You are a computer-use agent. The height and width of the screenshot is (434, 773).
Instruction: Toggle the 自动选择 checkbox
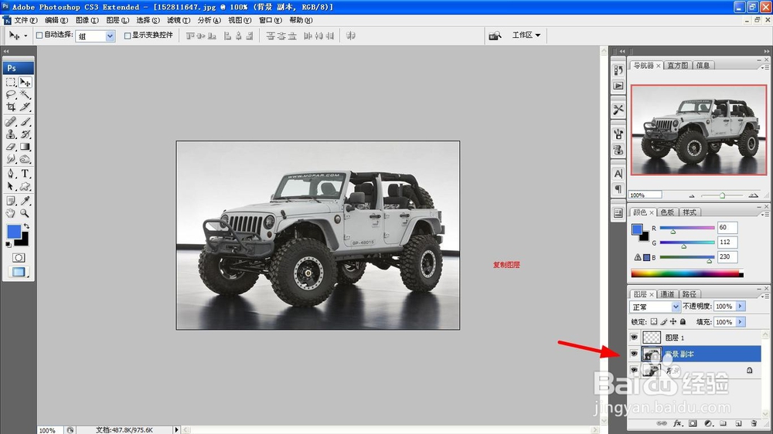click(39, 36)
